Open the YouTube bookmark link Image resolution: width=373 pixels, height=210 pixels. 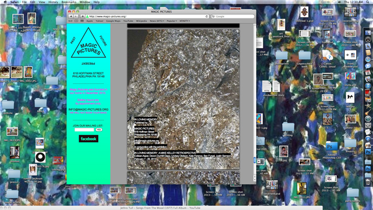pos(128,21)
